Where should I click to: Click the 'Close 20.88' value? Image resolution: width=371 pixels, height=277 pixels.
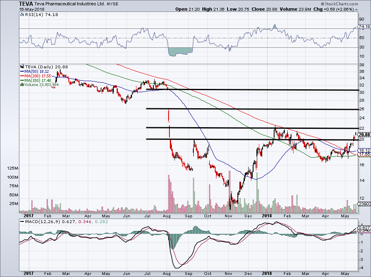tap(265, 9)
